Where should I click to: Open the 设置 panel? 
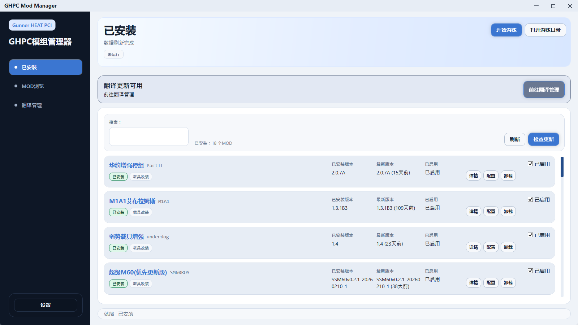click(x=46, y=305)
